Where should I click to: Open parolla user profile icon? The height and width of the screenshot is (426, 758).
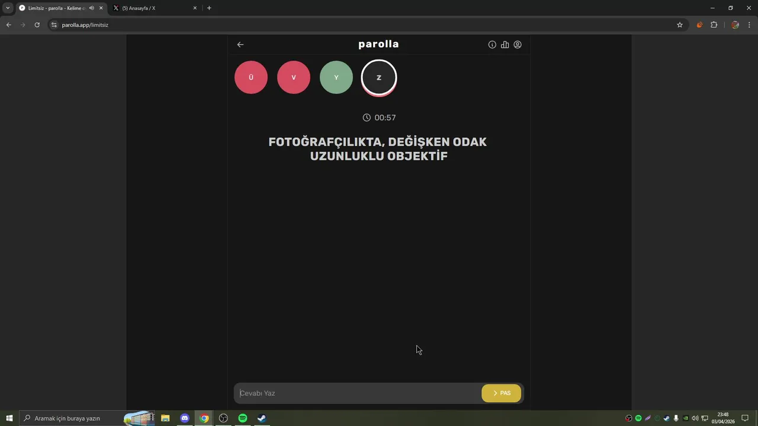[518, 44]
